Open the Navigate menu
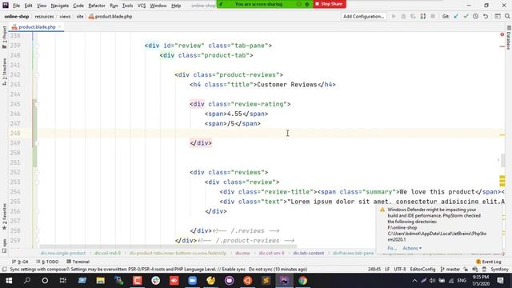 [60, 6]
